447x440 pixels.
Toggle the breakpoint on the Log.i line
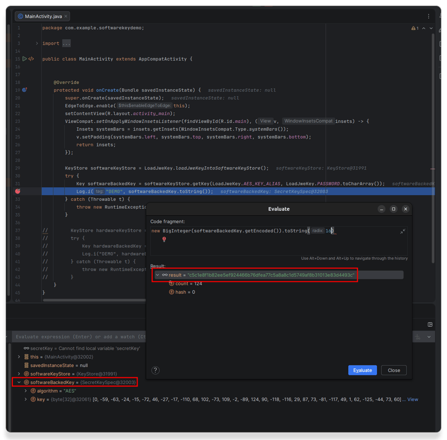coord(19,191)
